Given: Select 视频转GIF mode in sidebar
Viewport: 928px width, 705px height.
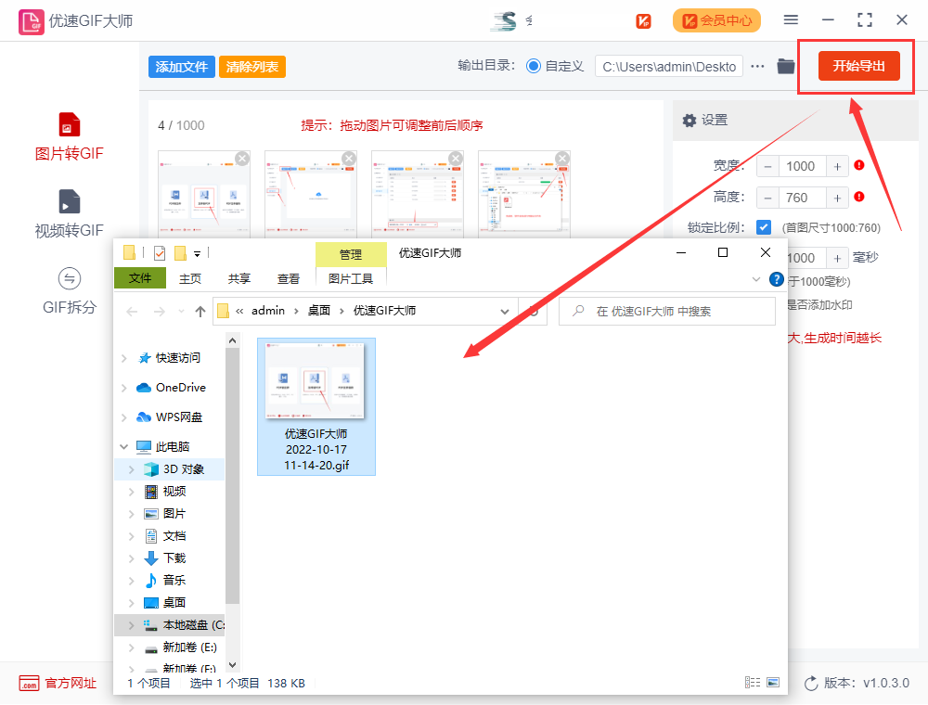Looking at the screenshot, I should click(x=69, y=213).
